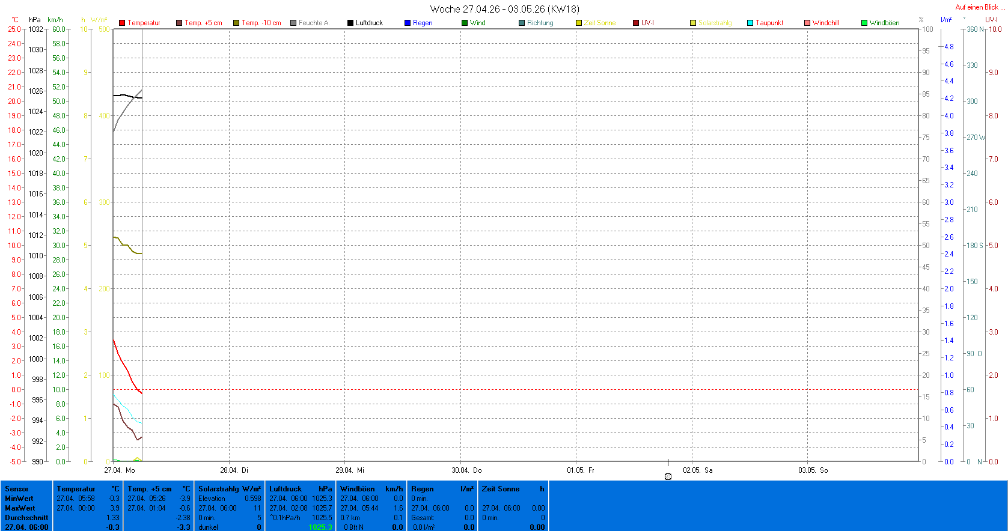Click the UV-I legend label
1008x531 pixels.
[647, 23]
